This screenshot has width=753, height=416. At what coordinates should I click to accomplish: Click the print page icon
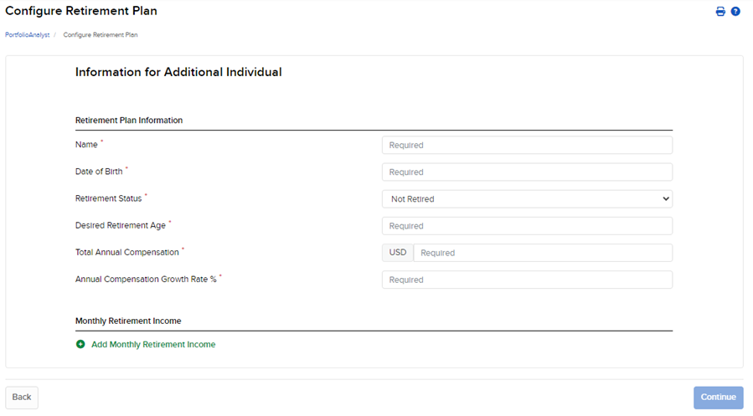click(x=719, y=12)
